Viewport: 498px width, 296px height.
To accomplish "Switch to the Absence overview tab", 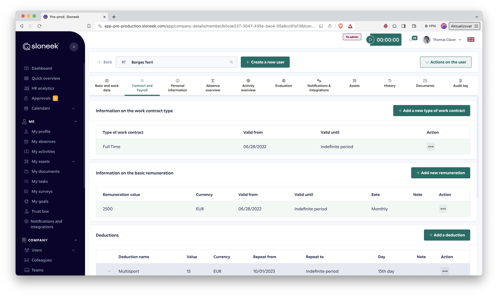I will coord(213,85).
